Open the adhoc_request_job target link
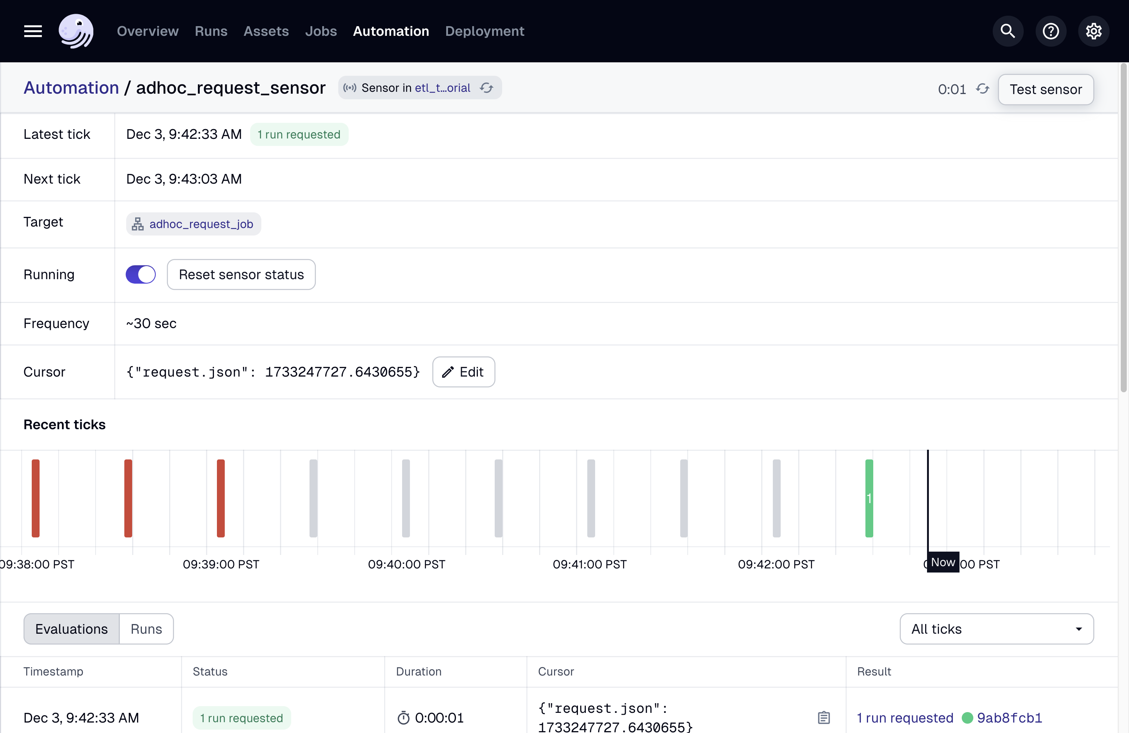 coord(201,224)
